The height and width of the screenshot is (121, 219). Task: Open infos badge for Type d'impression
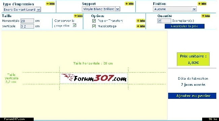50,4
